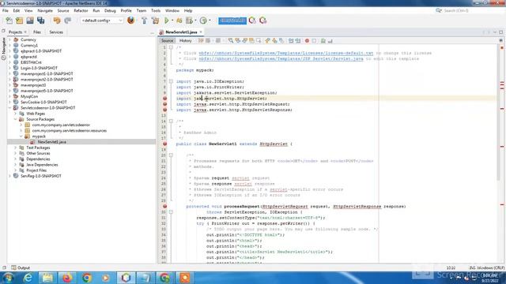Switch to the History editor view
Viewport: 506px width, 284px height.
coord(186,40)
